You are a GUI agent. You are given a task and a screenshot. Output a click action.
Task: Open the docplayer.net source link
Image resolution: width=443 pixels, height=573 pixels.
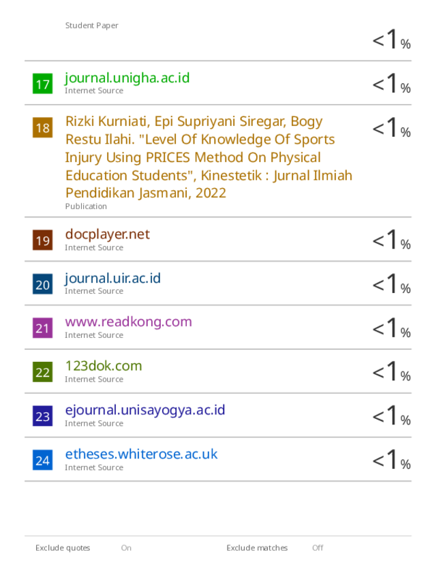coord(108,234)
